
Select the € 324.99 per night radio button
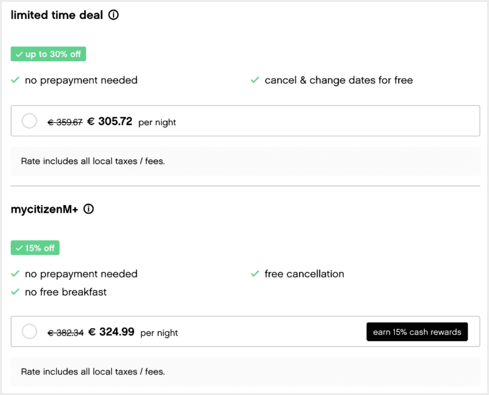29,331
